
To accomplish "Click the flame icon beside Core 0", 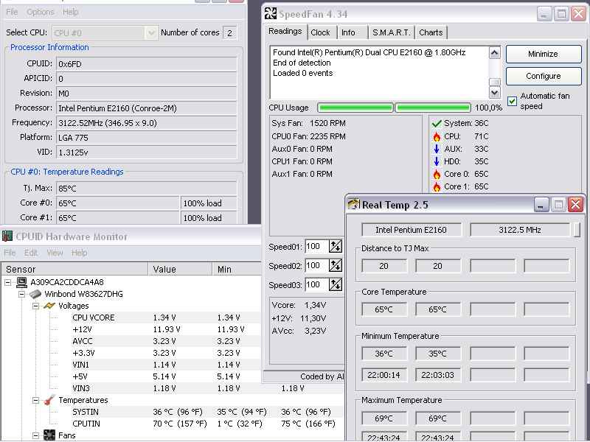I will [437, 174].
